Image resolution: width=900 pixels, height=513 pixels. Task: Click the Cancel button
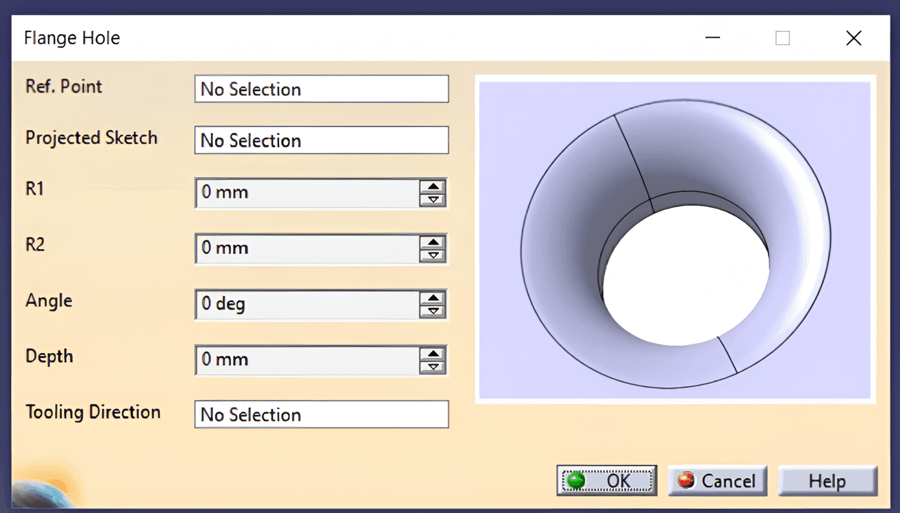pos(717,480)
